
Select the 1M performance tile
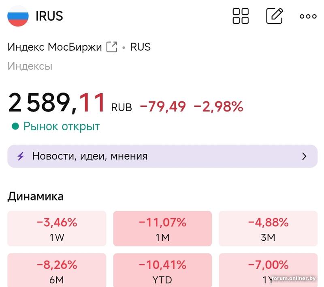162,229
